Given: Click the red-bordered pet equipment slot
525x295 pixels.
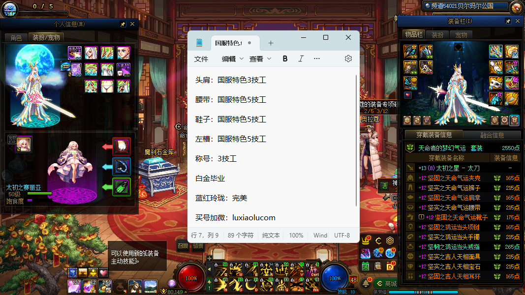Looking at the screenshot, I should pyautogui.click(x=122, y=146).
